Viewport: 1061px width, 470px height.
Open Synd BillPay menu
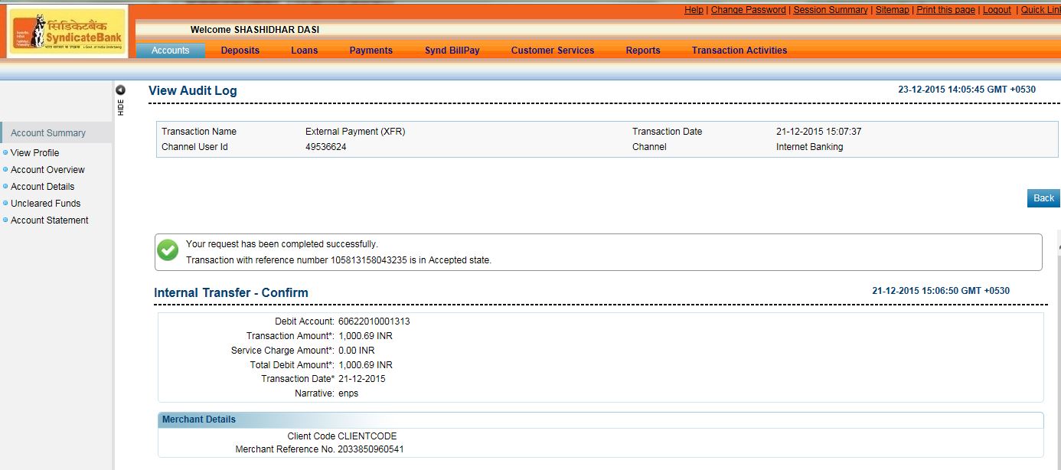pos(452,51)
